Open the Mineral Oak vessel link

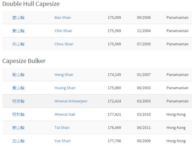point(65,115)
